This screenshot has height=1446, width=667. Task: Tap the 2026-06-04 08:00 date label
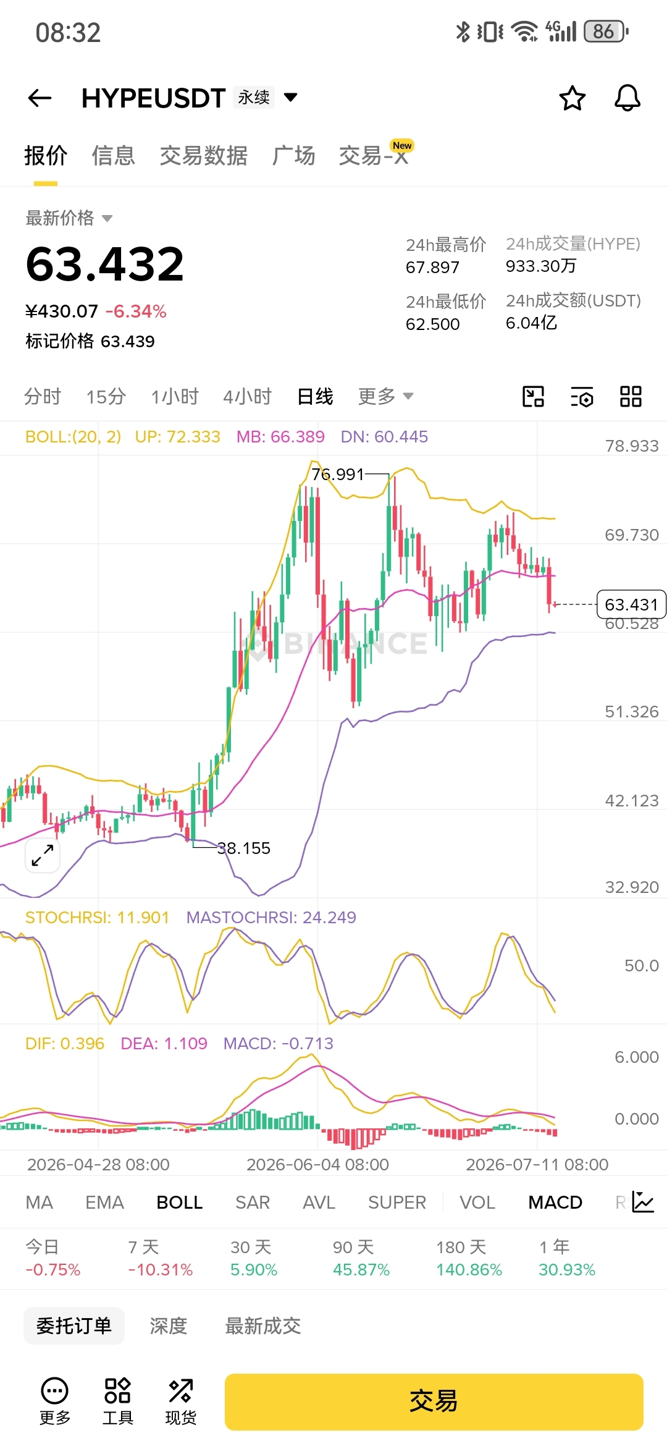tap(317, 1164)
